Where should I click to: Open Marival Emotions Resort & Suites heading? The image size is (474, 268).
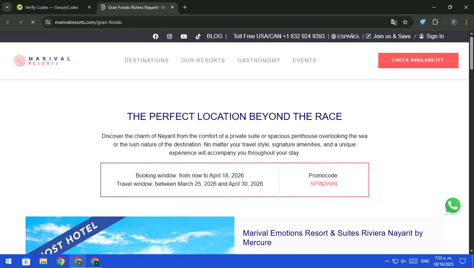pyautogui.click(x=333, y=238)
